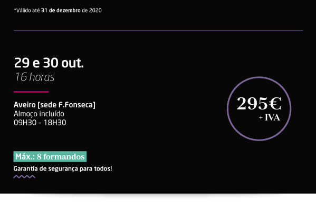The height and width of the screenshot is (210, 316).
Task: Click the '295€' price number
Action: pyautogui.click(x=259, y=103)
